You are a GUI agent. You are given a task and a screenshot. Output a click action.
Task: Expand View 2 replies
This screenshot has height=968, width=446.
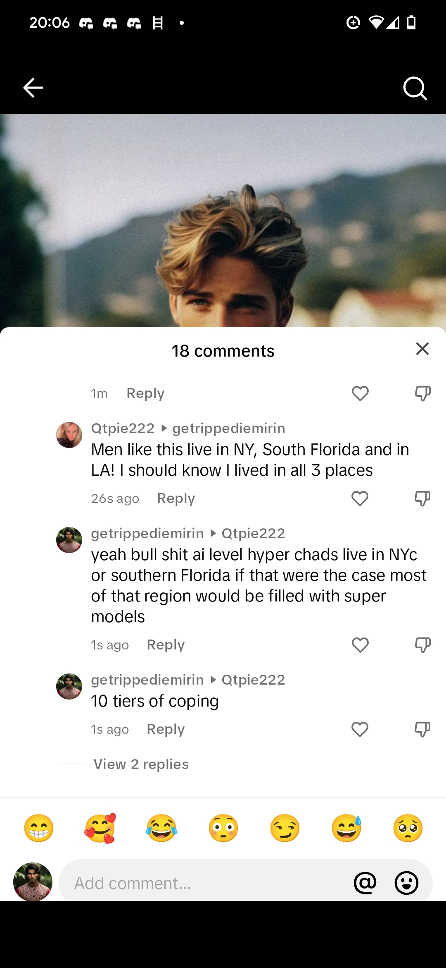coord(141,764)
